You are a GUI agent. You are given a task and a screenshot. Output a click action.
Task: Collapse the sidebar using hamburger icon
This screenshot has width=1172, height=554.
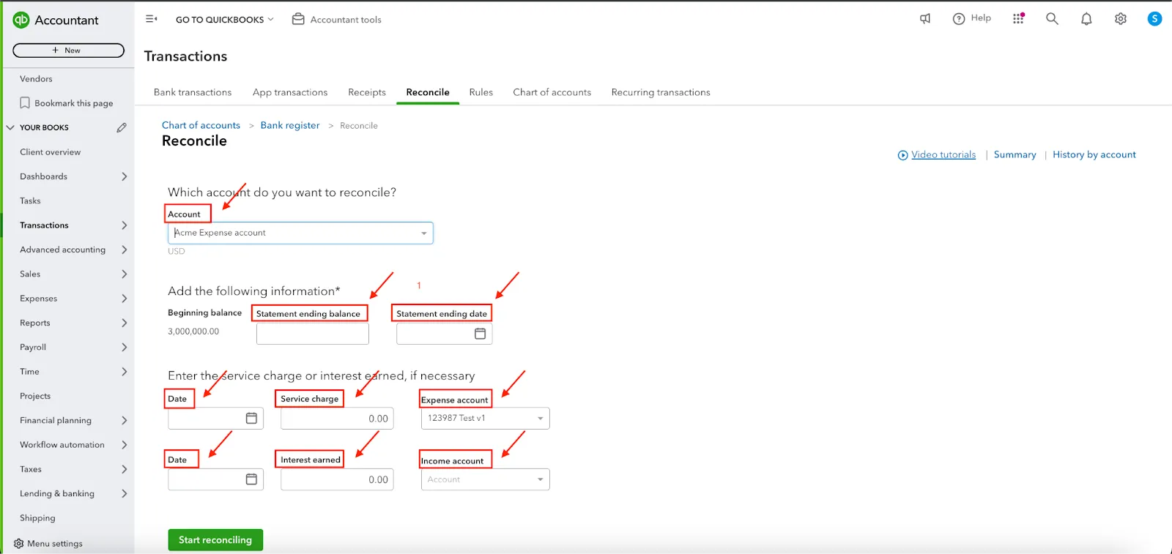click(x=152, y=19)
